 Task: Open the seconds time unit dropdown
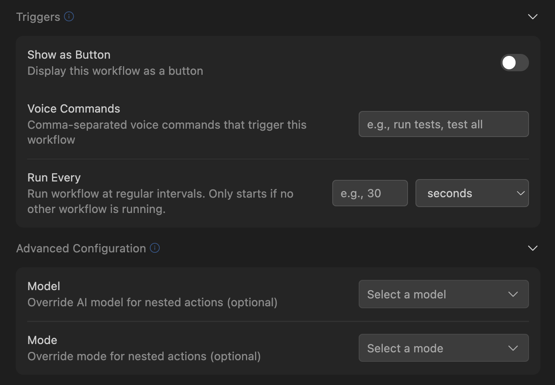pyautogui.click(x=472, y=193)
